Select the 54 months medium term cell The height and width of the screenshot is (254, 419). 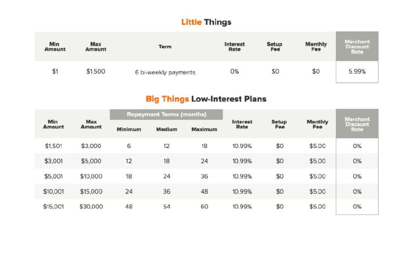click(166, 207)
